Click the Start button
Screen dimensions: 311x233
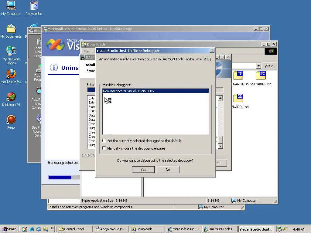pos(9,229)
